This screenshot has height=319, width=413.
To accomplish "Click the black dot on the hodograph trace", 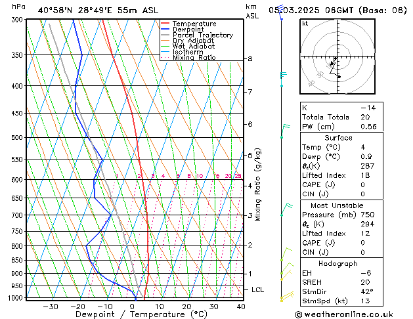I will coord(339,77).
